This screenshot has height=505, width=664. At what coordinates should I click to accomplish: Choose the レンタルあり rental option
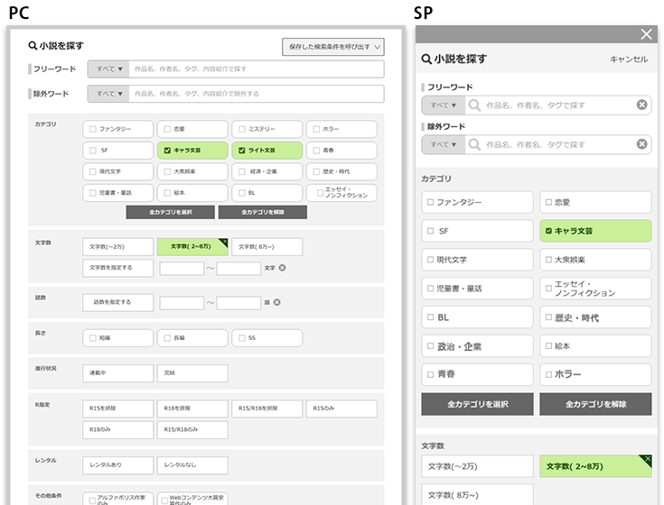(x=117, y=465)
